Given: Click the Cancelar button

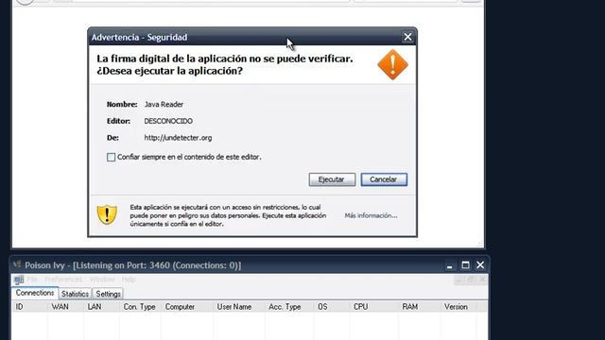Looking at the screenshot, I should 384,179.
